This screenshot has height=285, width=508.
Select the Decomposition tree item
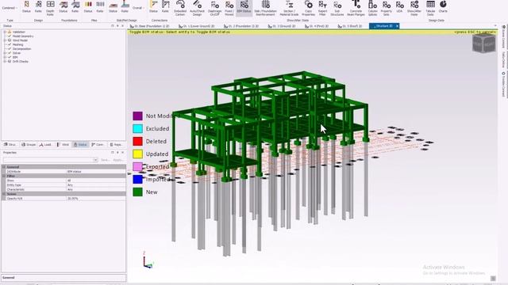(21, 49)
